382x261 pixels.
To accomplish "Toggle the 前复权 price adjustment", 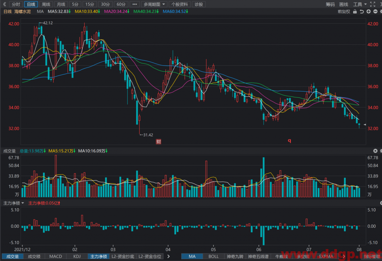I will (344, 12).
